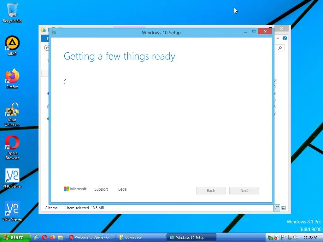Open the Legal link in Setup
The image size is (323, 242).
pos(123,189)
